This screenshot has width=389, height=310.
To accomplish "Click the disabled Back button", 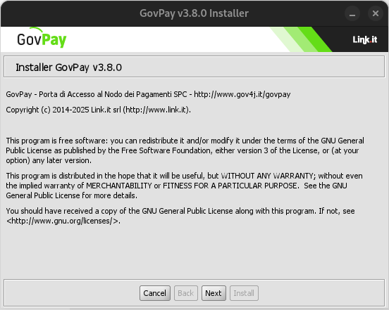I will click(186, 293).
